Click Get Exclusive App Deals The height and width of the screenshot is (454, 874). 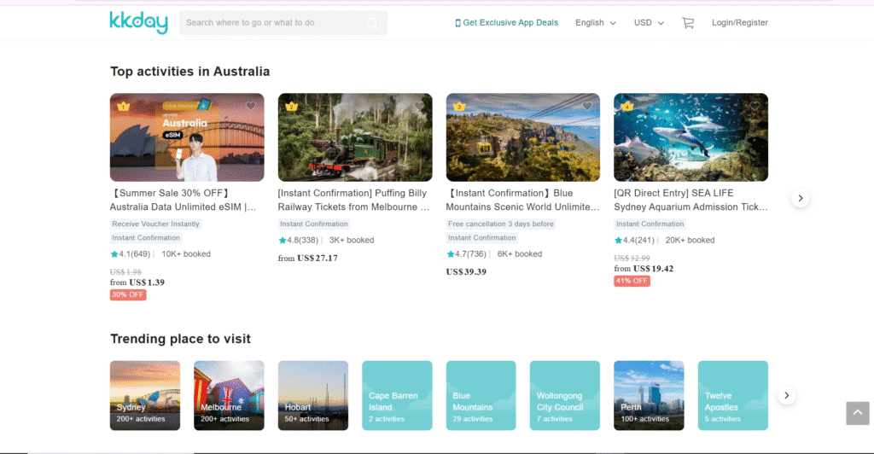(506, 23)
